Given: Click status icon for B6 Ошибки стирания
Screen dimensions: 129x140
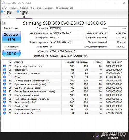Looking at the screenshot, I should click(5, 88).
